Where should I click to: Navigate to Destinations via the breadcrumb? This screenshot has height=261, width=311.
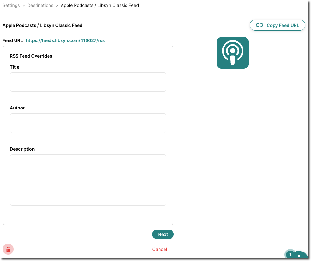(x=40, y=5)
